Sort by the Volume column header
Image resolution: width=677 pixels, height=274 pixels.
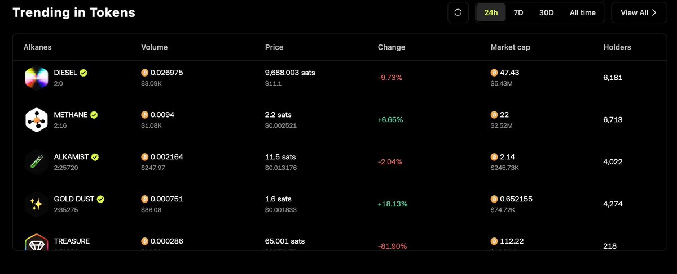pos(154,47)
